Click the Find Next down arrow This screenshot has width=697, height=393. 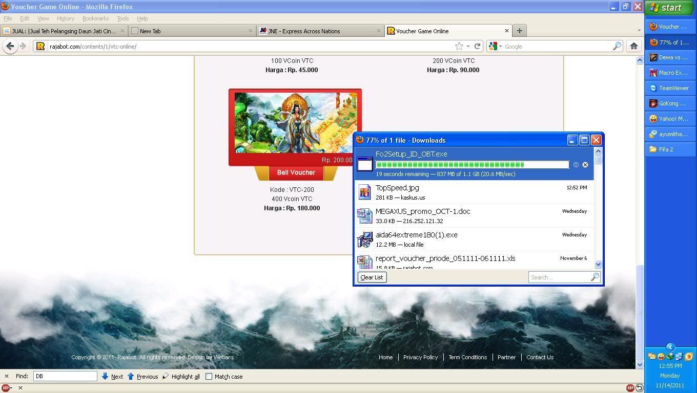[105, 376]
